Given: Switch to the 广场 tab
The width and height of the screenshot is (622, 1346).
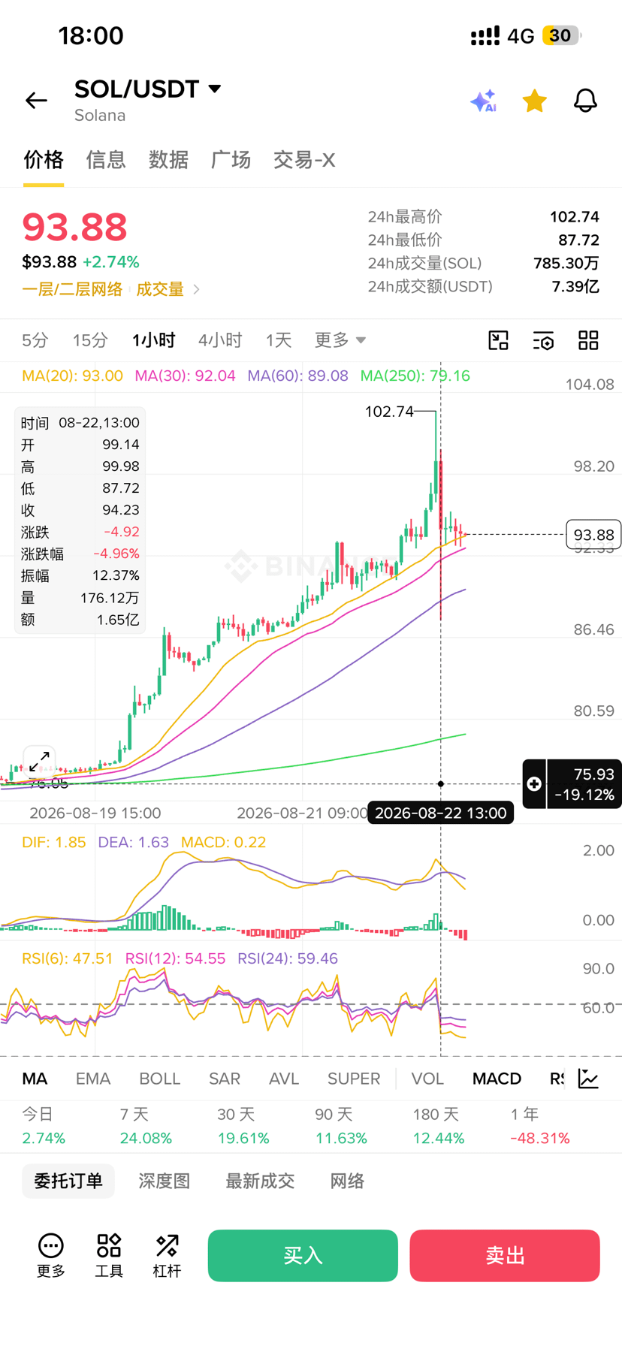Looking at the screenshot, I should pyautogui.click(x=231, y=160).
